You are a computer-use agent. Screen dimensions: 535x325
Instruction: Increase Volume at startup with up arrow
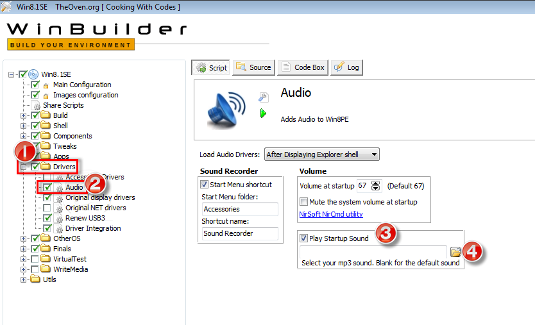point(375,183)
